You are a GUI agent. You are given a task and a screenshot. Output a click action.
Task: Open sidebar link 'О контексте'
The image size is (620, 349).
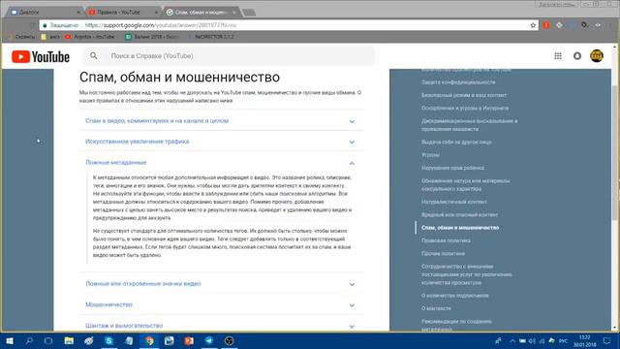[x=436, y=308]
